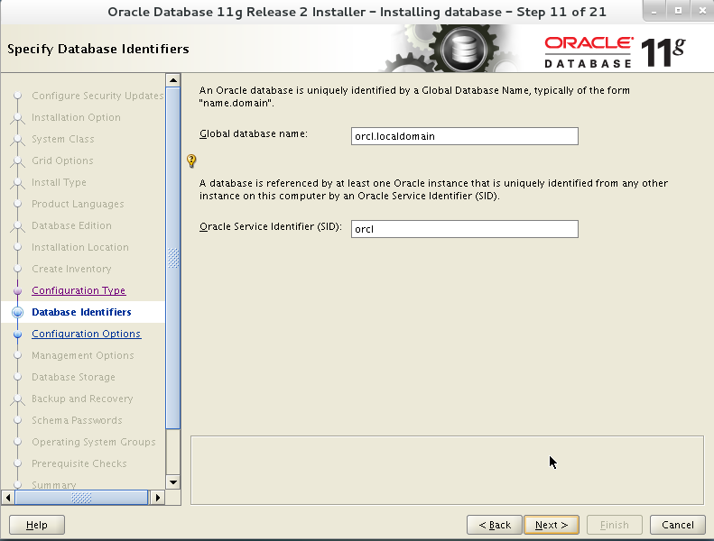Go back with the Back button

point(495,525)
